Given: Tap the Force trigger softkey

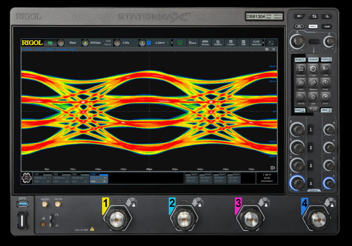Looking at the screenshot, I should (x=325, y=97).
